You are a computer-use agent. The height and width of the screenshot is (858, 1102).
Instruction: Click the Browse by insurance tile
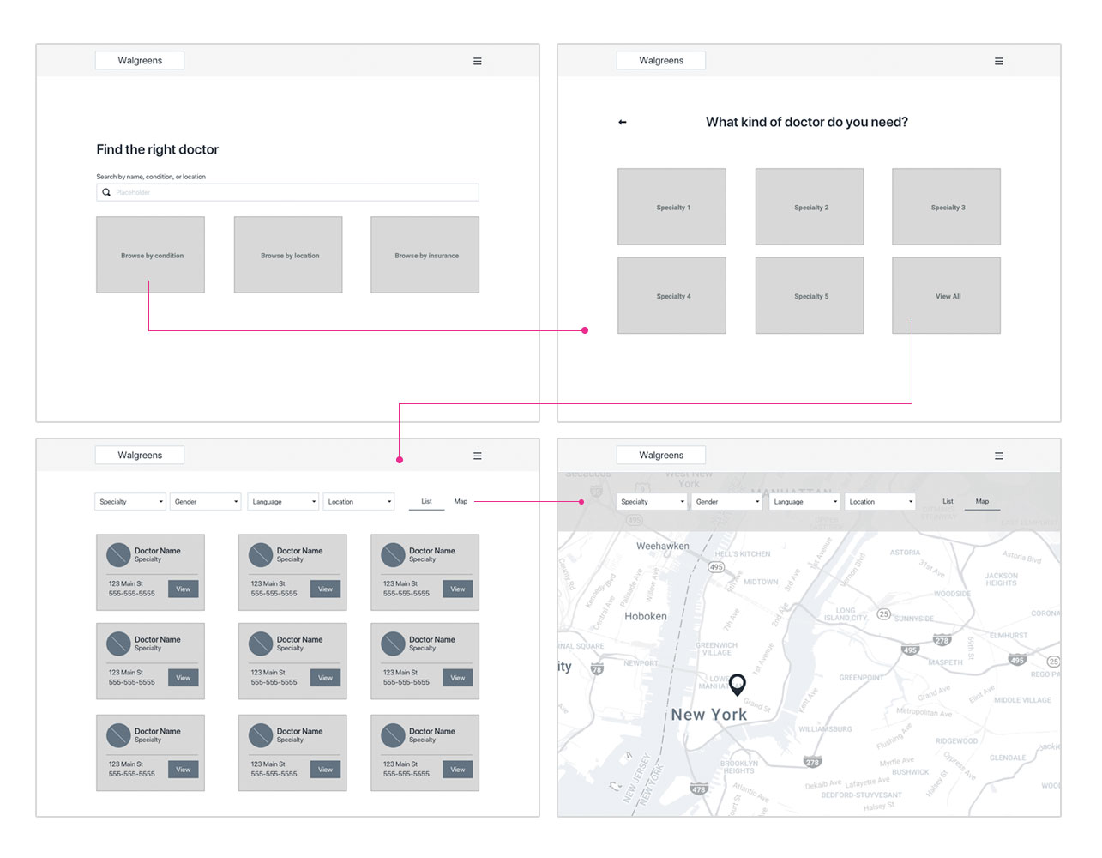pos(425,255)
